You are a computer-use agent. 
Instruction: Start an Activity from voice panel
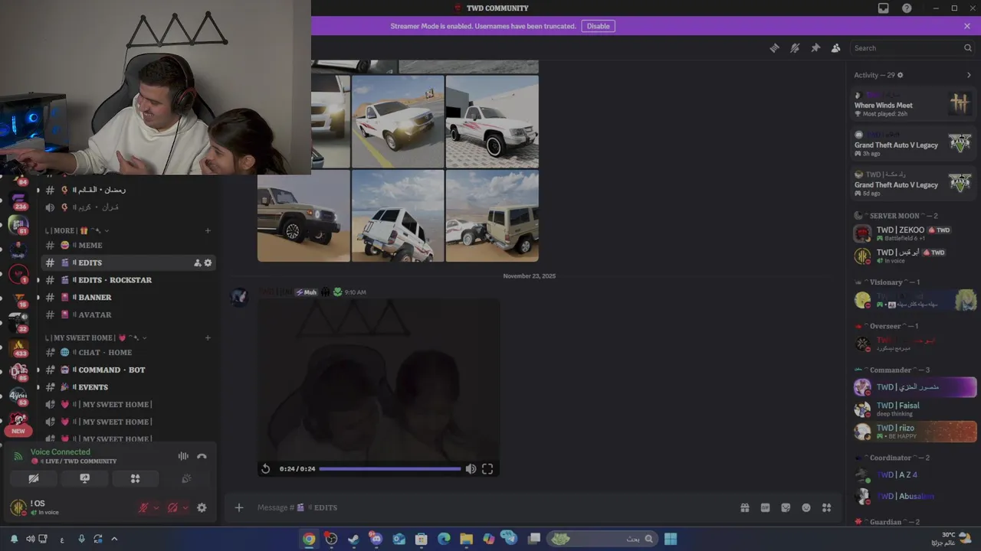pos(135,478)
